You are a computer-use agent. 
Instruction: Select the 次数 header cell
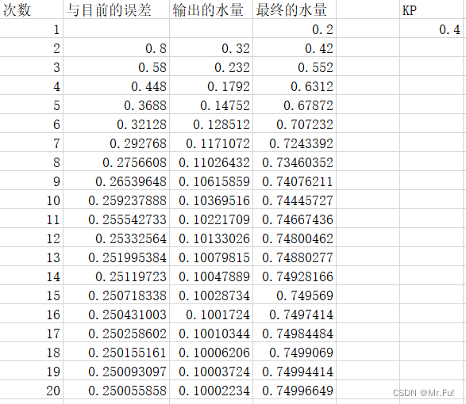tap(32, 10)
